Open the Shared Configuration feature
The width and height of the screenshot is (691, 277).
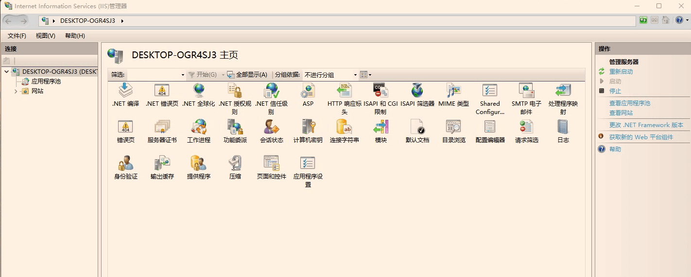pos(490,99)
